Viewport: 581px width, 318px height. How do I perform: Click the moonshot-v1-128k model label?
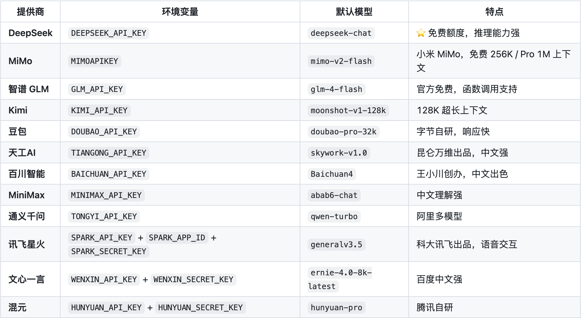pyautogui.click(x=348, y=110)
